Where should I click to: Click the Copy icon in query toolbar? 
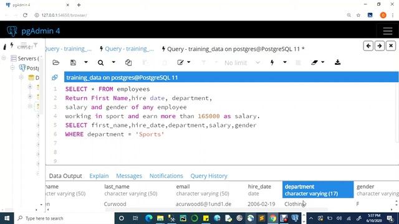coord(128,62)
